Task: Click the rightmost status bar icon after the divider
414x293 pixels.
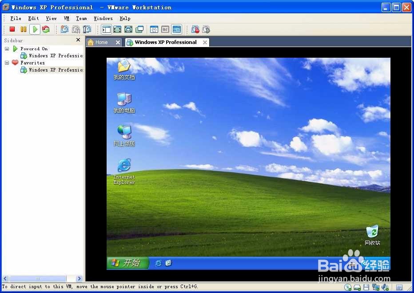Action: 399,287
